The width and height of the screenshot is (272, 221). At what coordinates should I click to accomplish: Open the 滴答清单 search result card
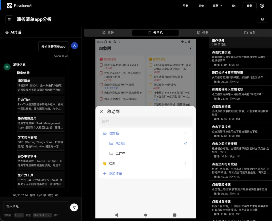(x=41, y=85)
